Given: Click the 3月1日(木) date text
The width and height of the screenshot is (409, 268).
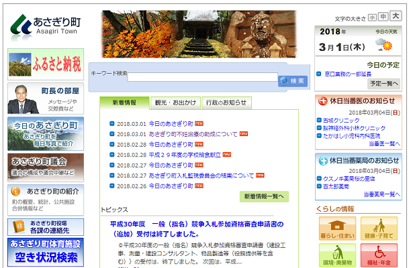Looking at the screenshot, I should [342, 48].
